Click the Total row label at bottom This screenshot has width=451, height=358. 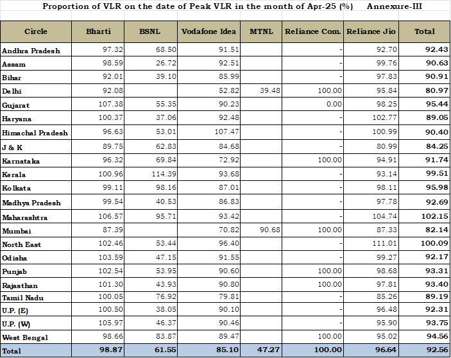tap(12, 351)
